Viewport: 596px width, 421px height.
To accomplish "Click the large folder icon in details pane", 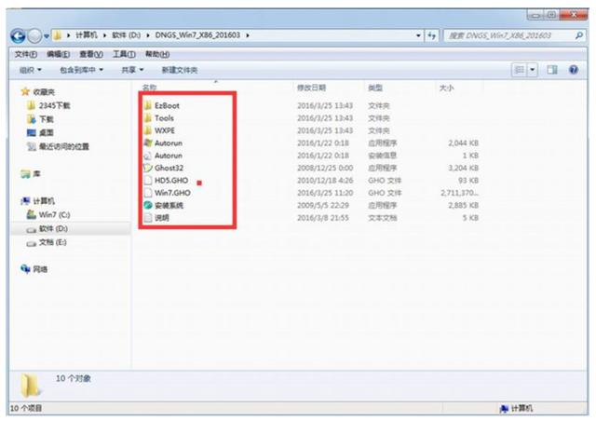I will point(30,385).
